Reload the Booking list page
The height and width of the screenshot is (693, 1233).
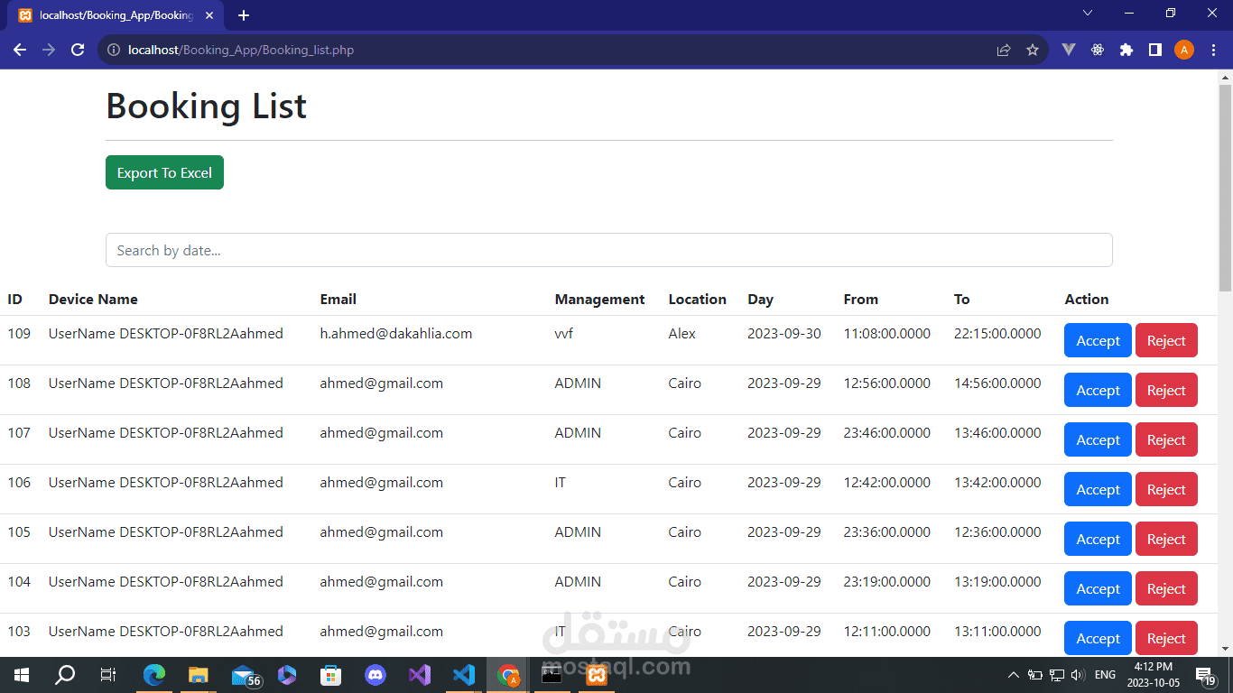[x=78, y=50]
